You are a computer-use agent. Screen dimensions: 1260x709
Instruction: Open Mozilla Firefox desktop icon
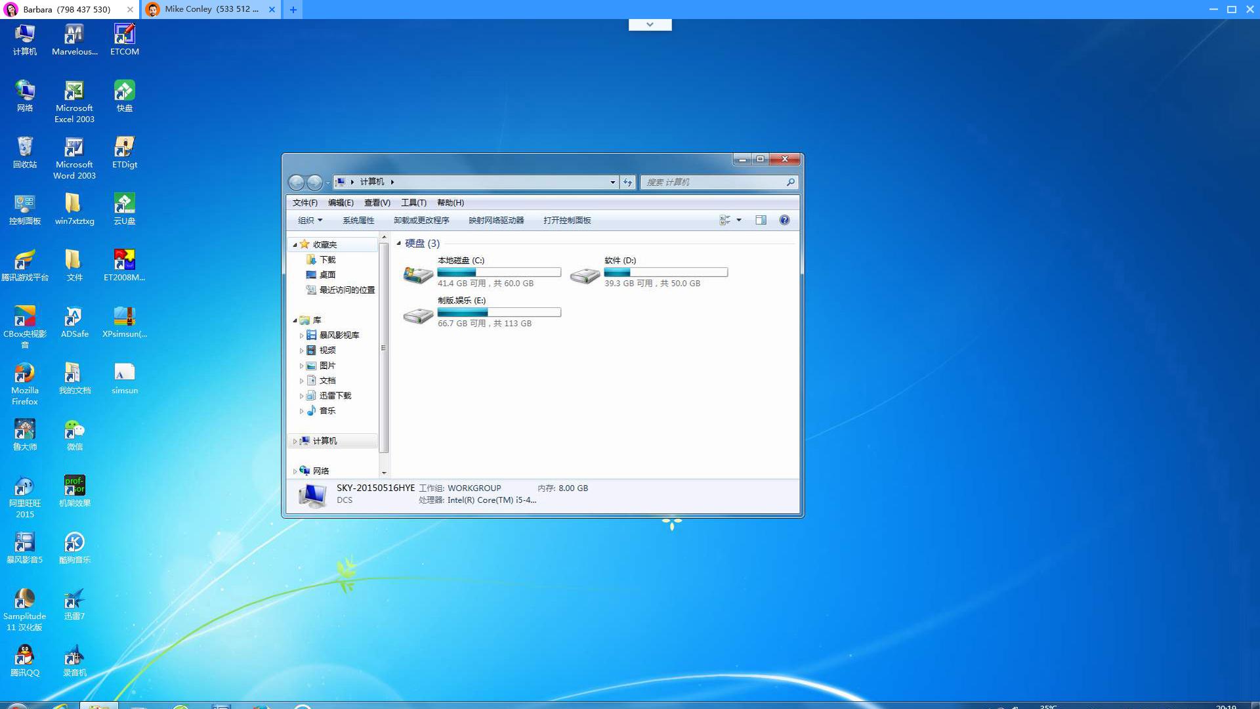tap(24, 374)
